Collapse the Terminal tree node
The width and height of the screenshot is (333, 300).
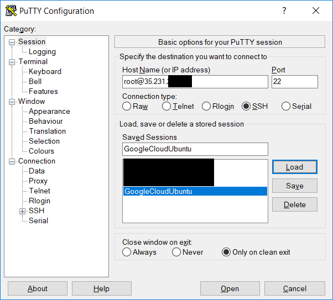(x=12, y=62)
